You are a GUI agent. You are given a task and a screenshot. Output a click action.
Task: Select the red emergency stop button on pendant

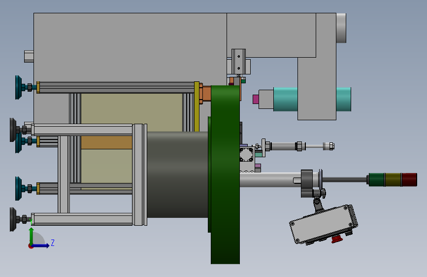click(x=337, y=240)
